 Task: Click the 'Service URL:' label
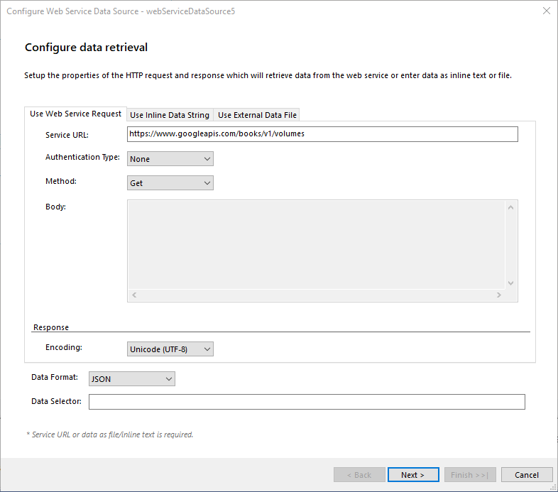pyautogui.click(x=67, y=135)
